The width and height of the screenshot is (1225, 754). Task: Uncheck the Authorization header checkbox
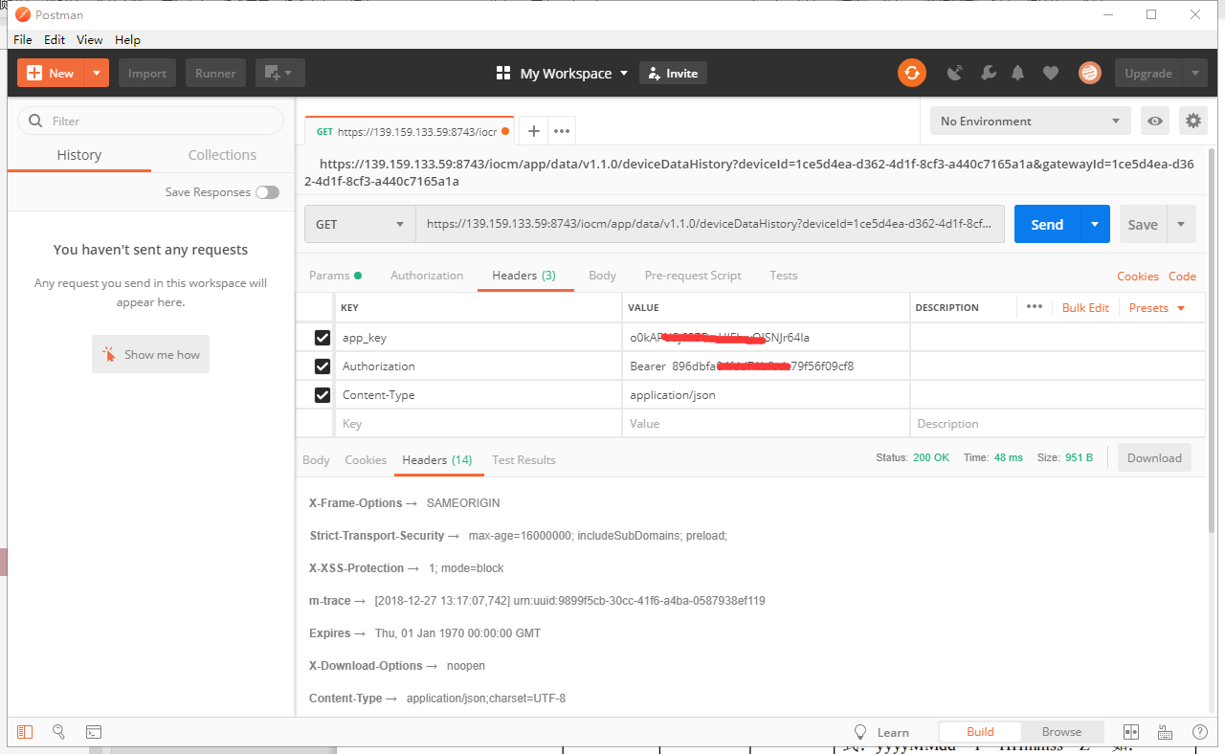tap(323, 366)
